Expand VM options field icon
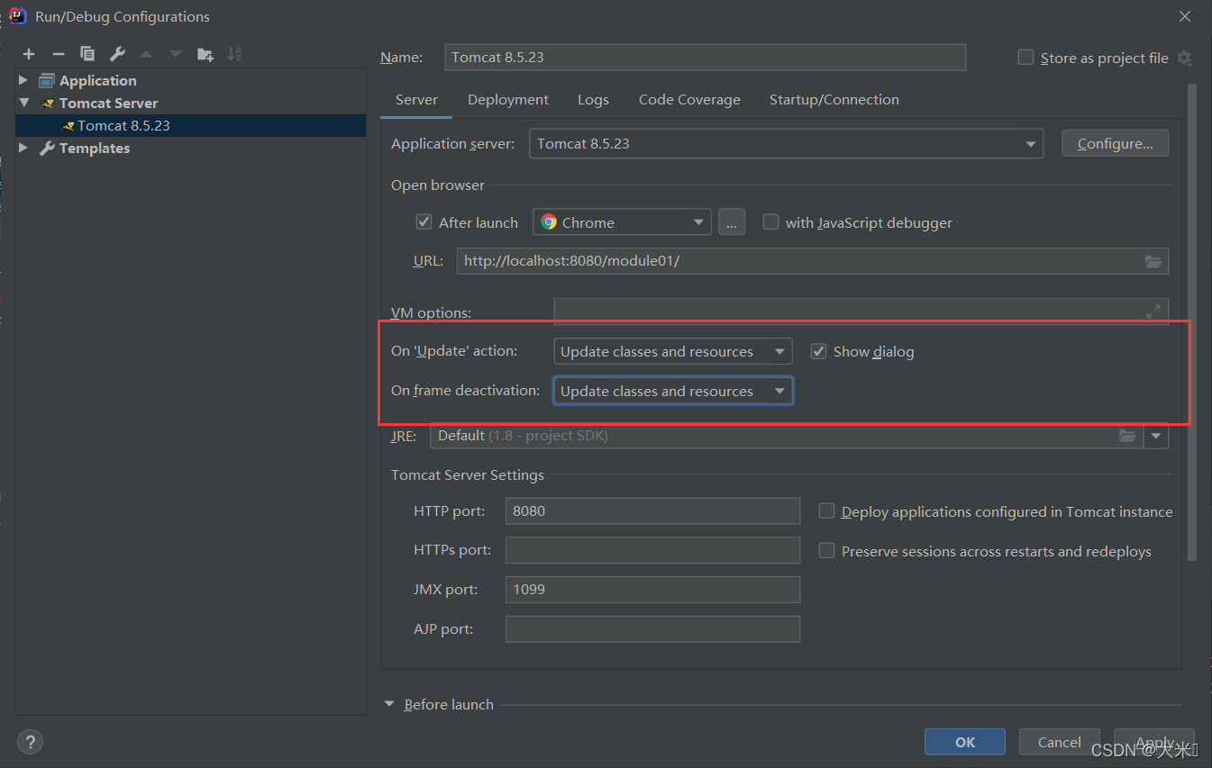The width and height of the screenshot is (1212, 768). point(1153,312)
